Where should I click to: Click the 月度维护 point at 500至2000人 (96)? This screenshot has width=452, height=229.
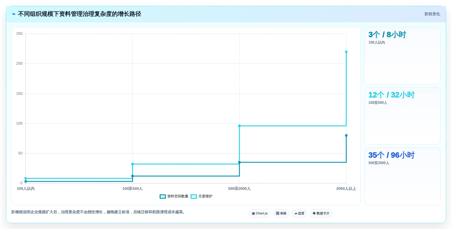coord(239,126)
